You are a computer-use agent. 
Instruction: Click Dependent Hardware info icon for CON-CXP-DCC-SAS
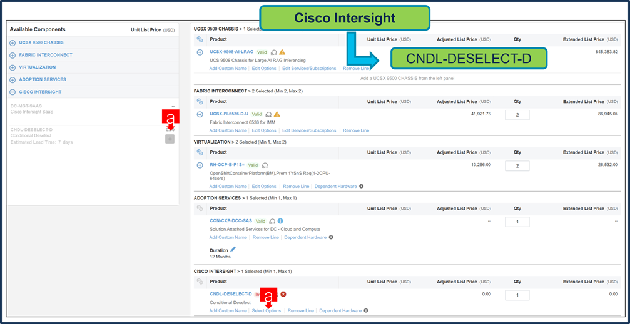(331, 237)
